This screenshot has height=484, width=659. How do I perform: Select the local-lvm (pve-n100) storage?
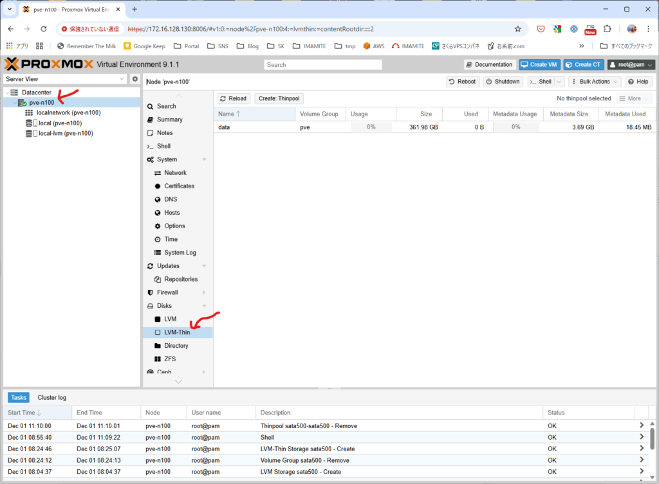tap(66, 133)
